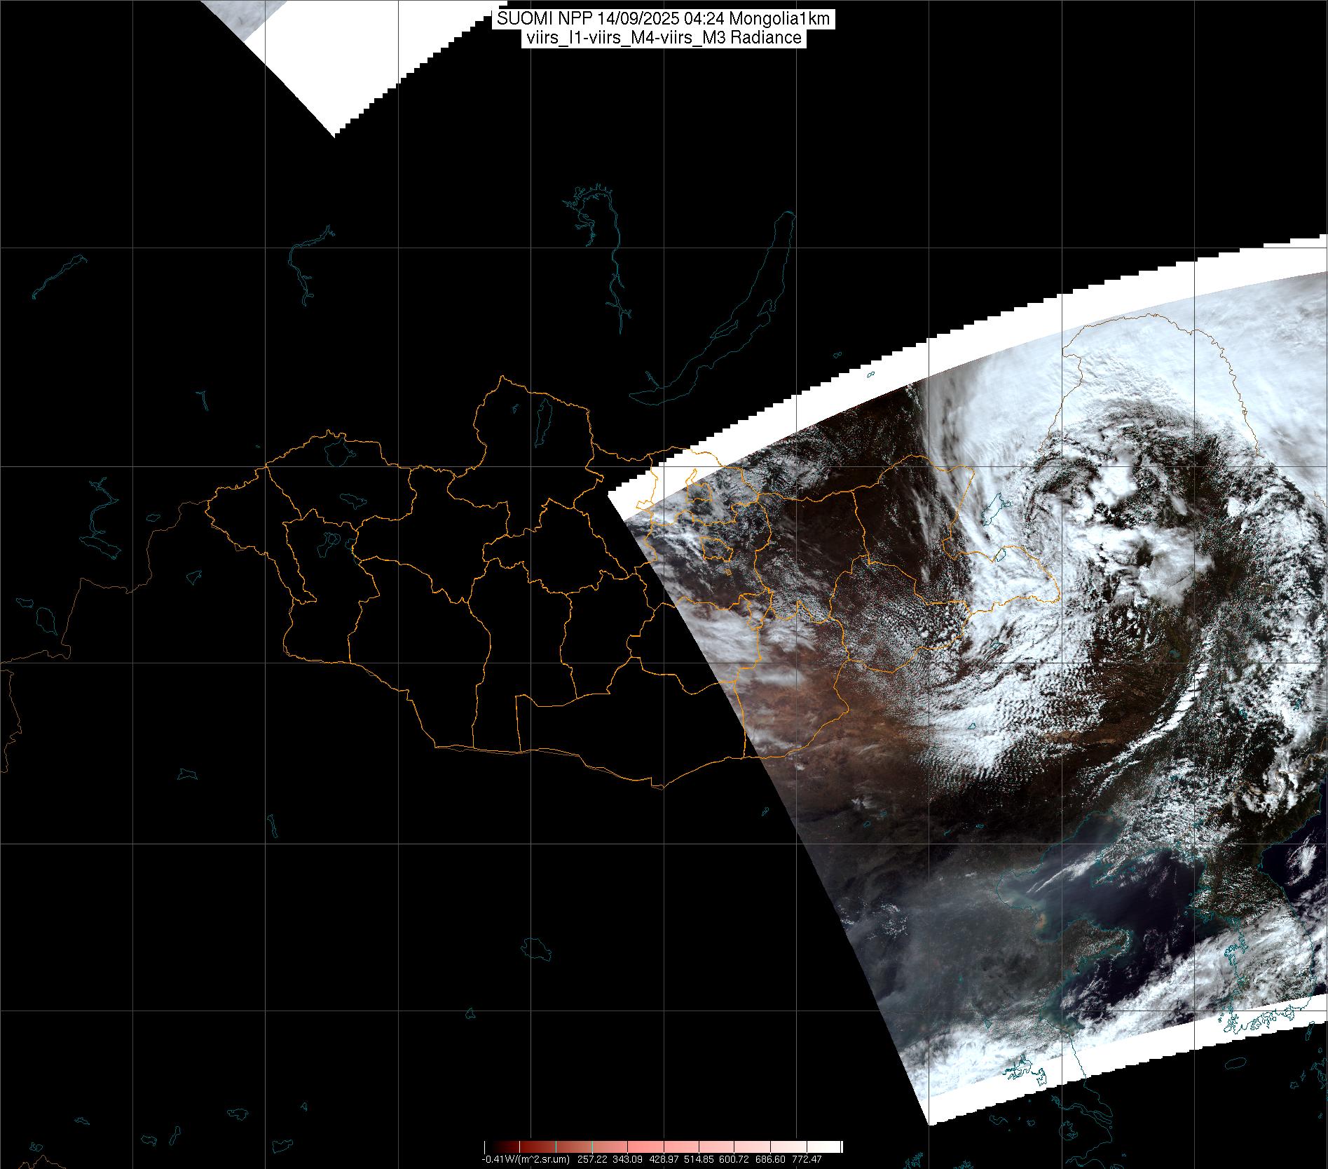Screen dimensions: 1328x1169
Task: Click the "686.60" scale value
Action: click(x=771, y=1159)
